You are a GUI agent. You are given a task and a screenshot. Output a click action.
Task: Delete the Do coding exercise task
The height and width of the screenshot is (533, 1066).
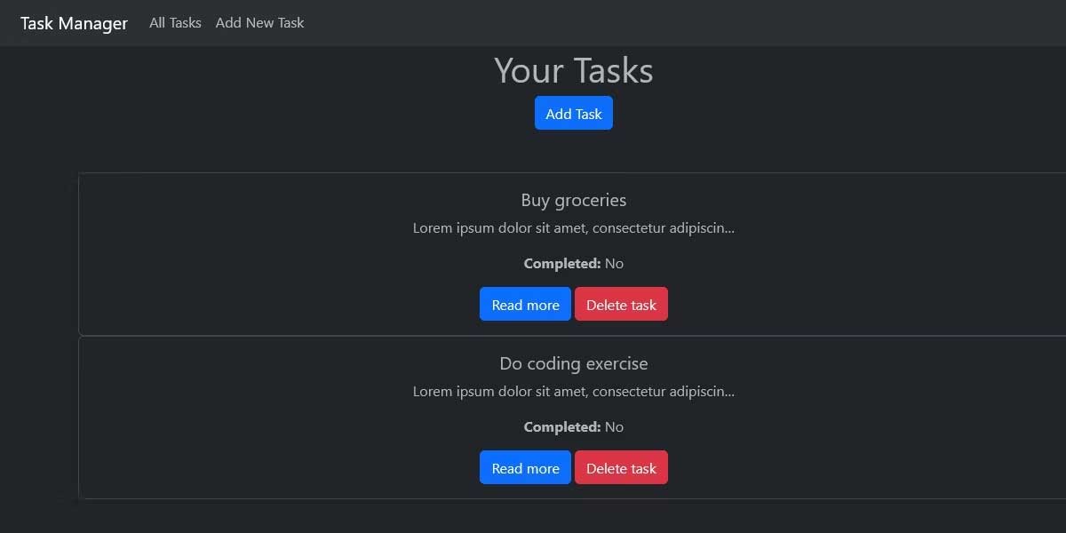click(x=621, y=468)
